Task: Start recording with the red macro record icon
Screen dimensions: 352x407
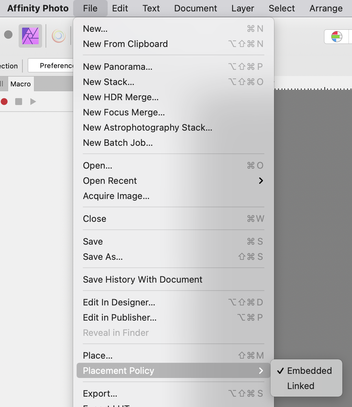Action: click(x=4, y=101)
